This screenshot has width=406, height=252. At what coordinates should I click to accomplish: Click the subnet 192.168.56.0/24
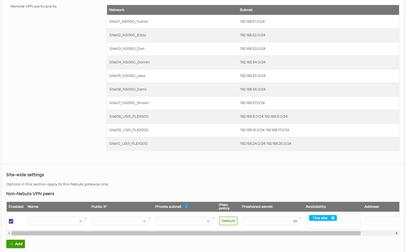point(253,89)
